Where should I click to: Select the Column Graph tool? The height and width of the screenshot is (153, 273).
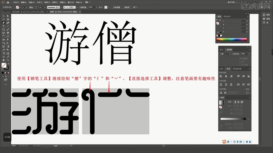[8, 53]
